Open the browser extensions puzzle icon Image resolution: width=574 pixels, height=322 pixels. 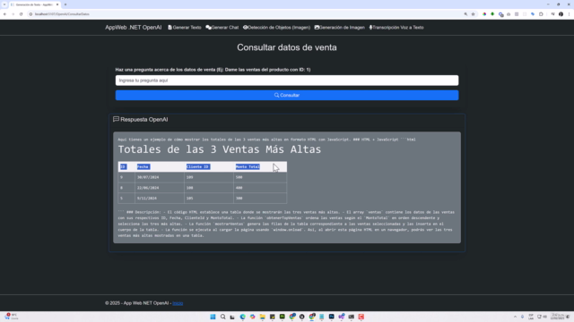541,14
